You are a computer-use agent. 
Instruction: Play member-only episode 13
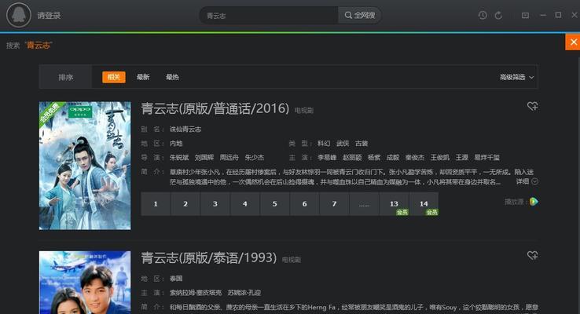pos(394,203)
